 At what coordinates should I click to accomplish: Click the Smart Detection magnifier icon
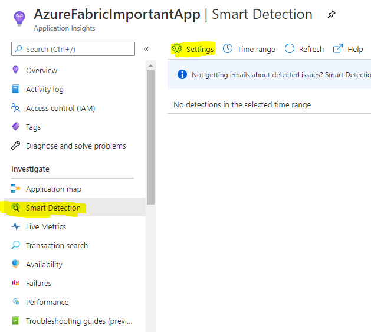(15, 208)
